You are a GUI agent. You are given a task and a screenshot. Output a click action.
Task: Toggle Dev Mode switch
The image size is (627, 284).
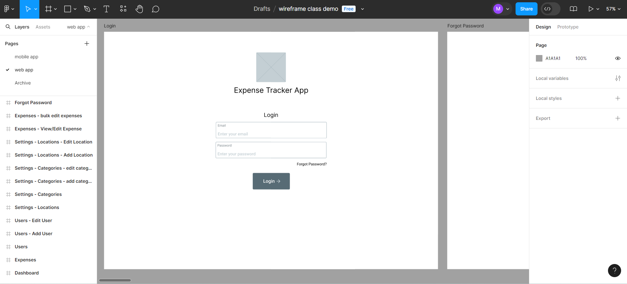550,9
